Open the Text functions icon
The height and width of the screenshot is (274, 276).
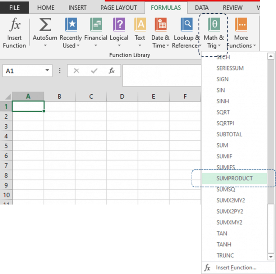tap(140, 24)
